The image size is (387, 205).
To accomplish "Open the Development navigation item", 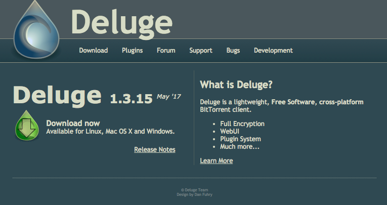I will tap(273, 51).
